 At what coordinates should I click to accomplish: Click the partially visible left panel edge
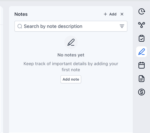point(1,70)
